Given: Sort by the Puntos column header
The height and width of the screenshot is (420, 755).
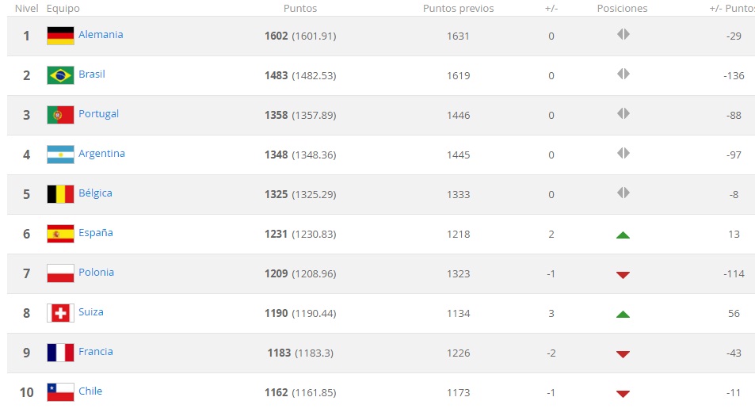Looking at the screenshot, I should (300, 9).
